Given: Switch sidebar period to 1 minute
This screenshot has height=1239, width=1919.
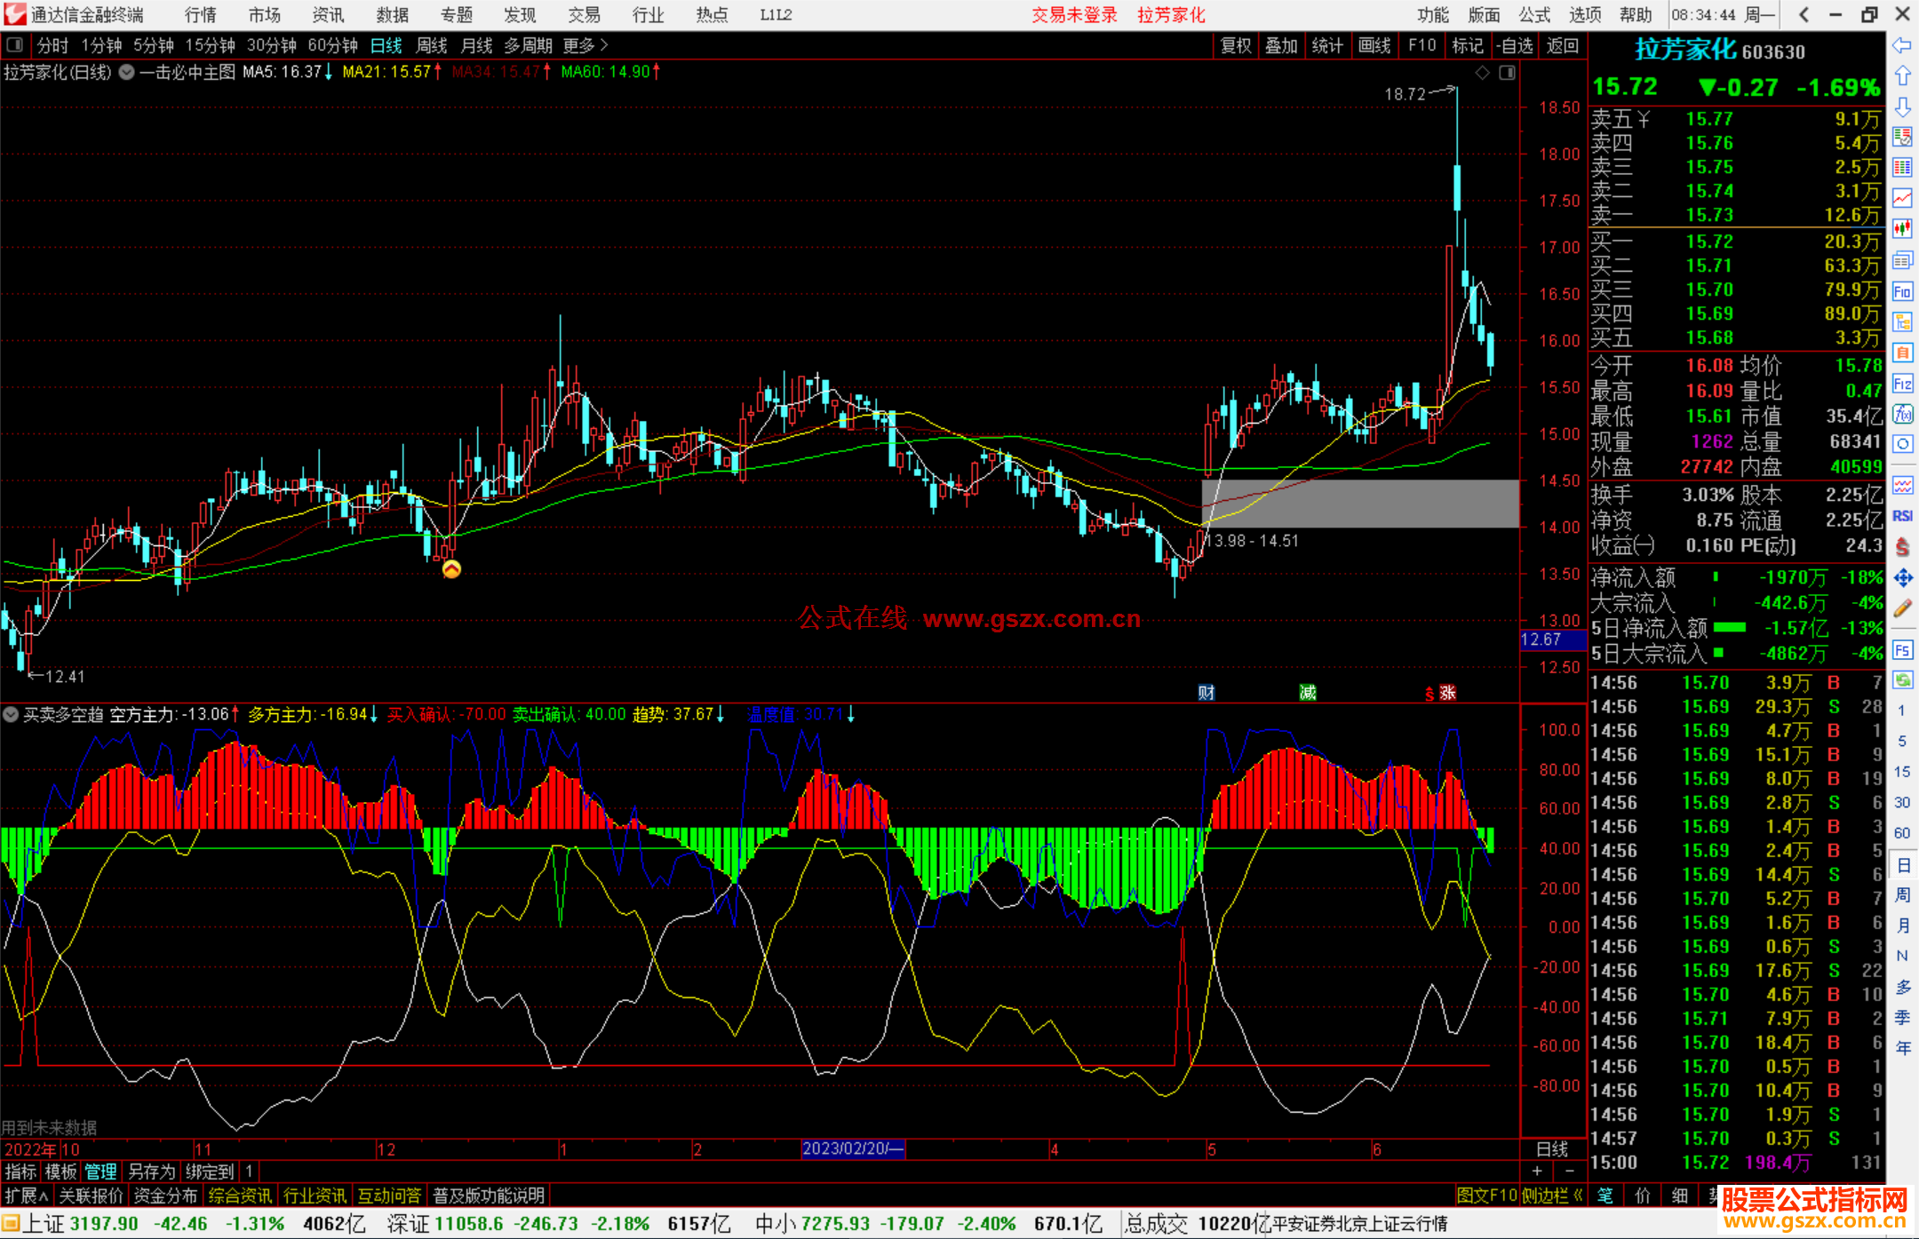Looking at the screenshot, I should click(1902, 711).
